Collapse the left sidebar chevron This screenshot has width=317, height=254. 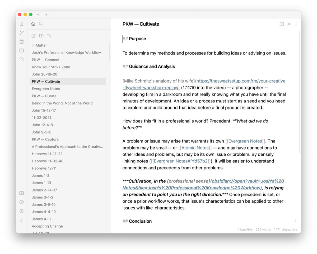tap(22, 221)
